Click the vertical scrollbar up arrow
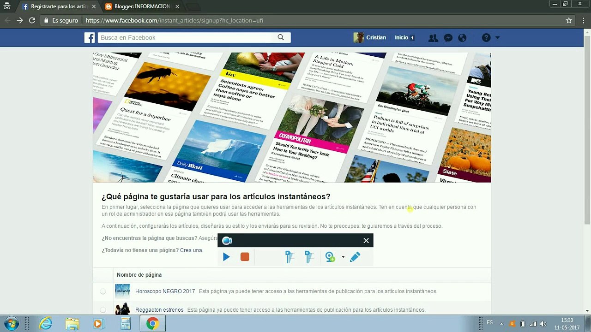 click(x=587, y=31)
